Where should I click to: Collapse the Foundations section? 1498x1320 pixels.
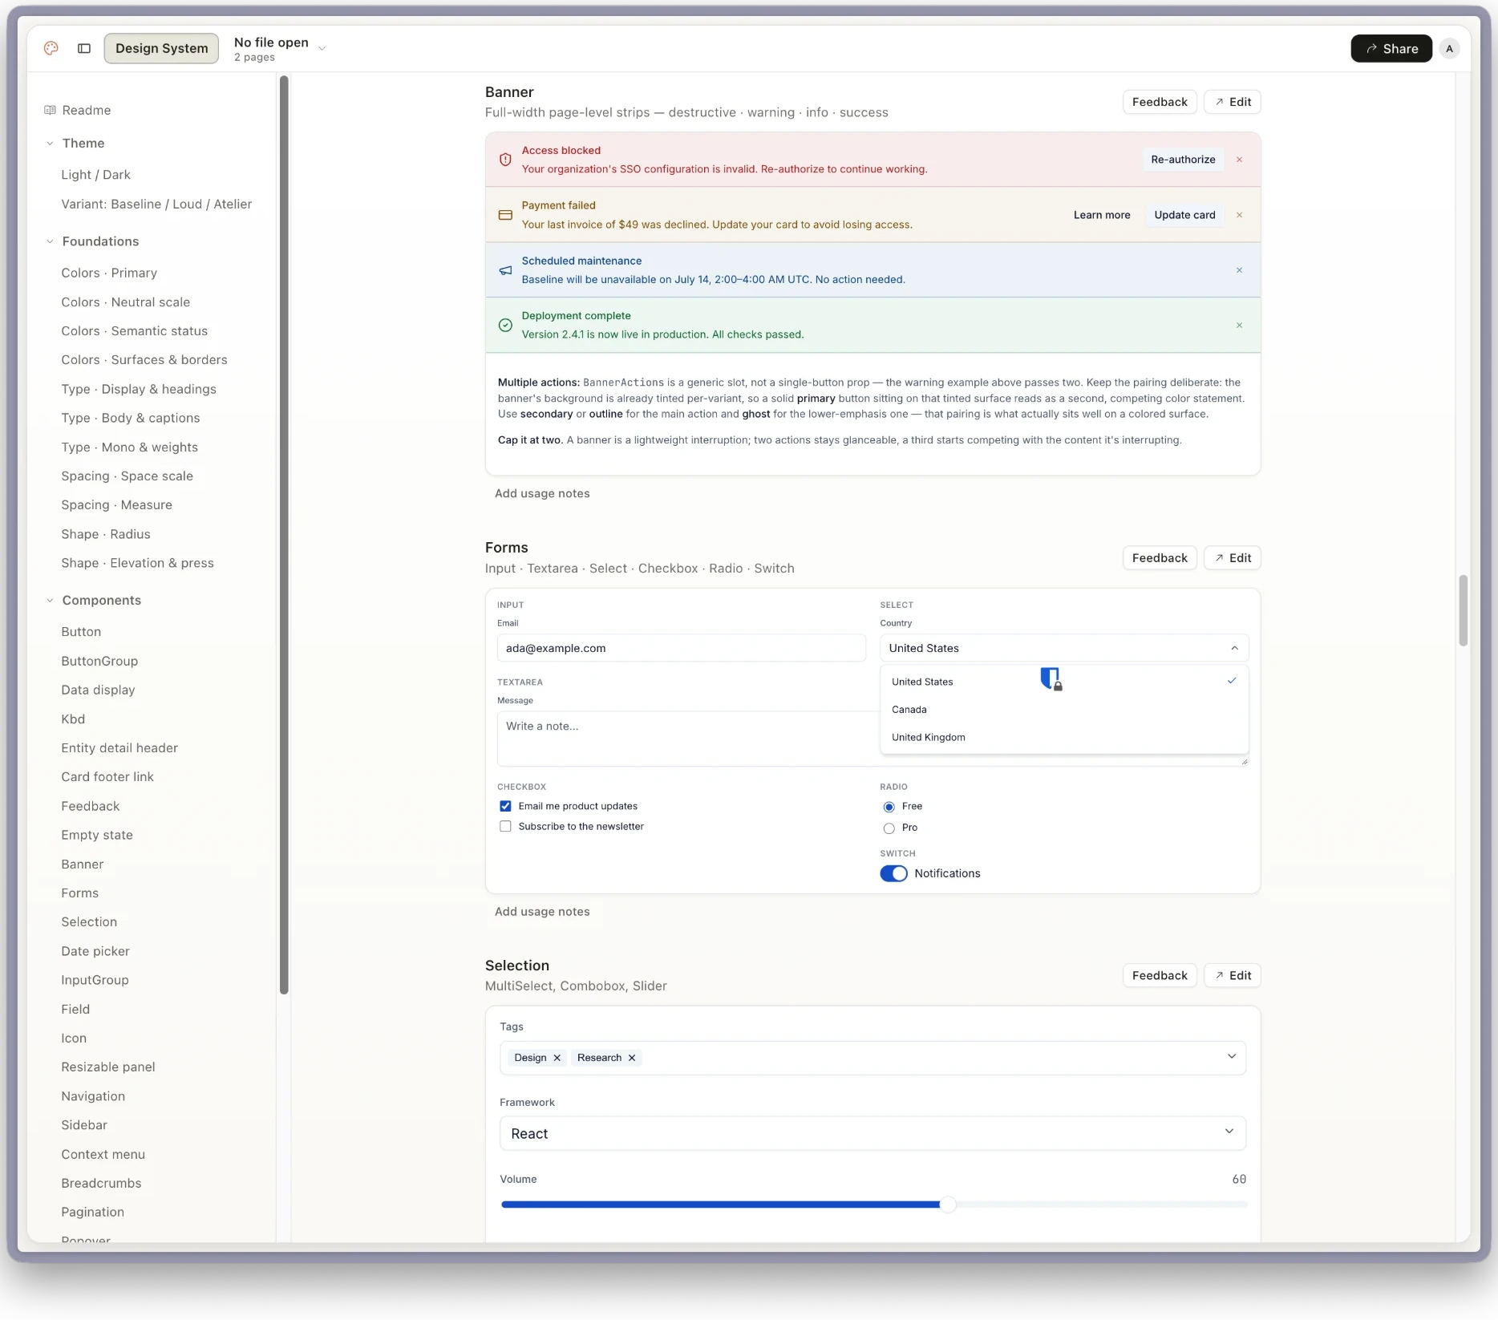click(50, 241)
